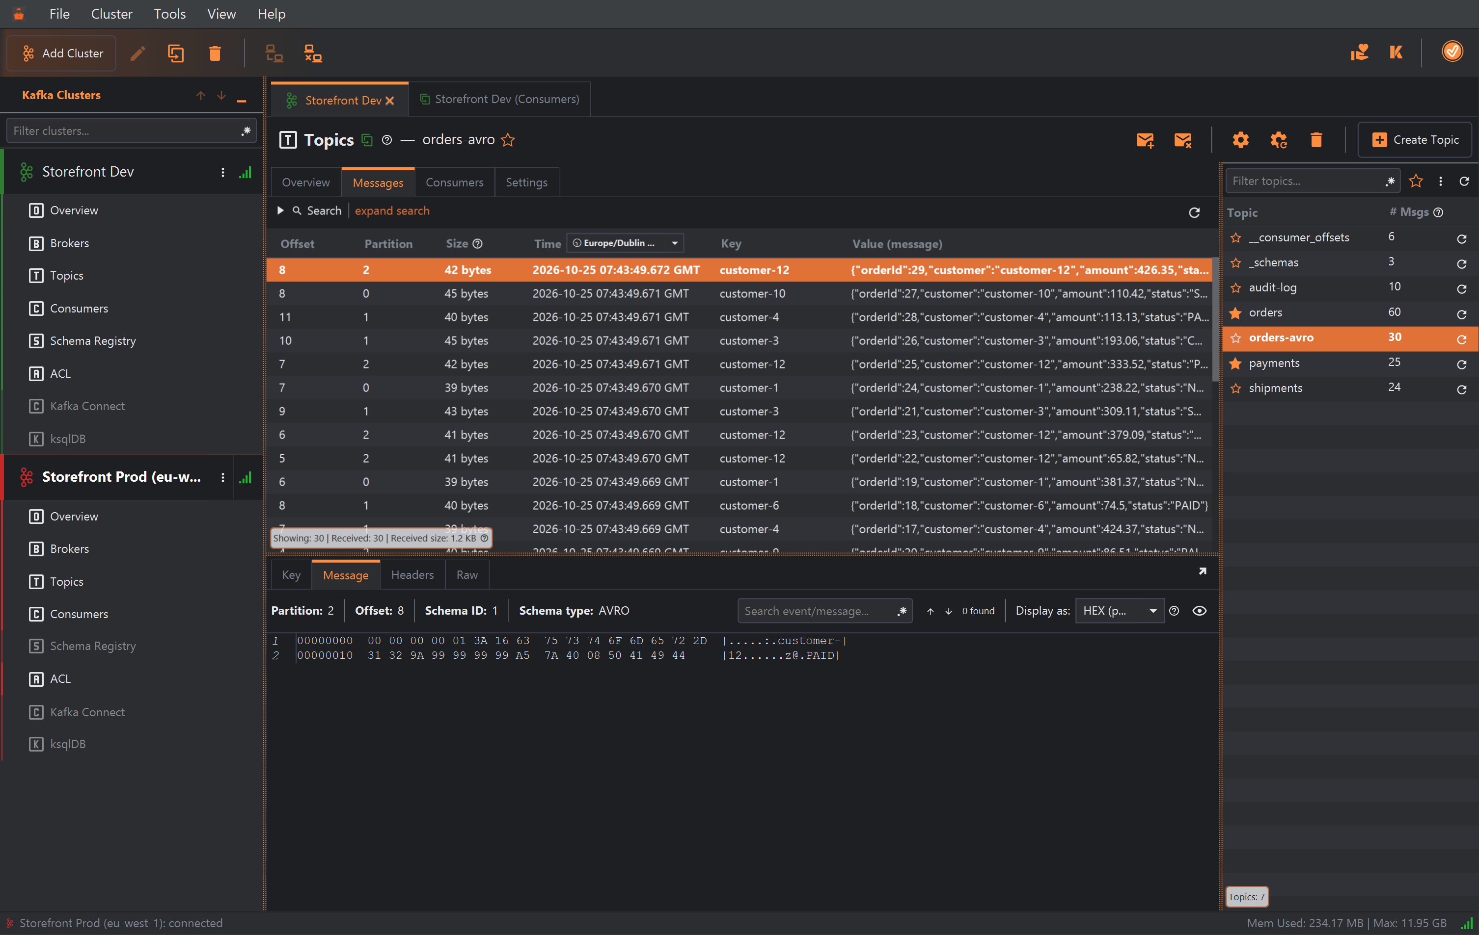This screenshot has width=1479, height=935.
Task: Click the add message envelope icon
Action: pyautogui.click(x=1145, y=140)
